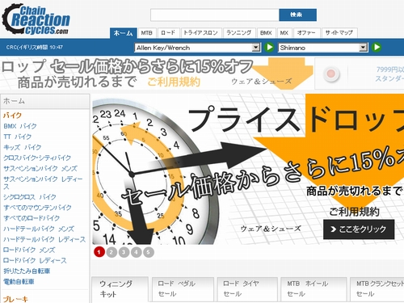Switch to the MTB tab
Screen dimensions: 404x303
pyautogui.click(x=147, y=33)
